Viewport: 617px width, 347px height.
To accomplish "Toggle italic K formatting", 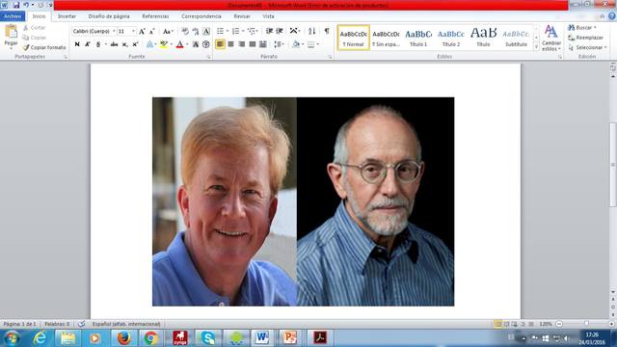I will click(88, 44).
